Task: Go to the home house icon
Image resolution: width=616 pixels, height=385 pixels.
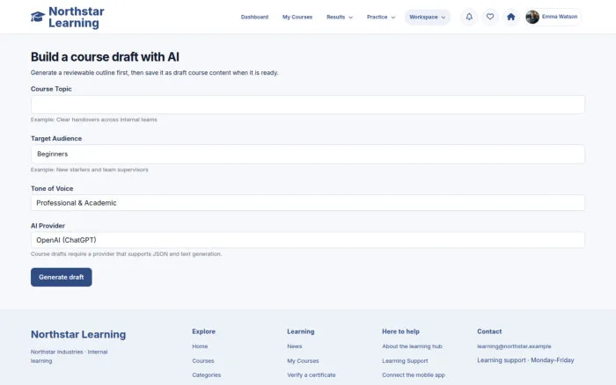Action: (510, 17)
